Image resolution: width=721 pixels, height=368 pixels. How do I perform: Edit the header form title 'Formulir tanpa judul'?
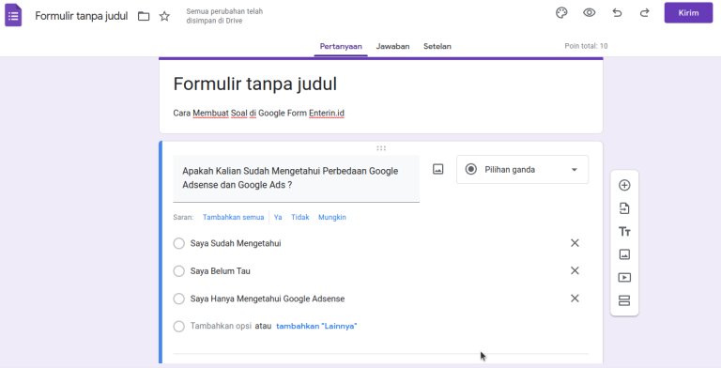coord(82,16)
